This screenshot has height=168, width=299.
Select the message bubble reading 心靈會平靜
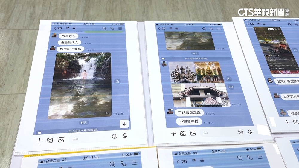(x=189, y=121)
